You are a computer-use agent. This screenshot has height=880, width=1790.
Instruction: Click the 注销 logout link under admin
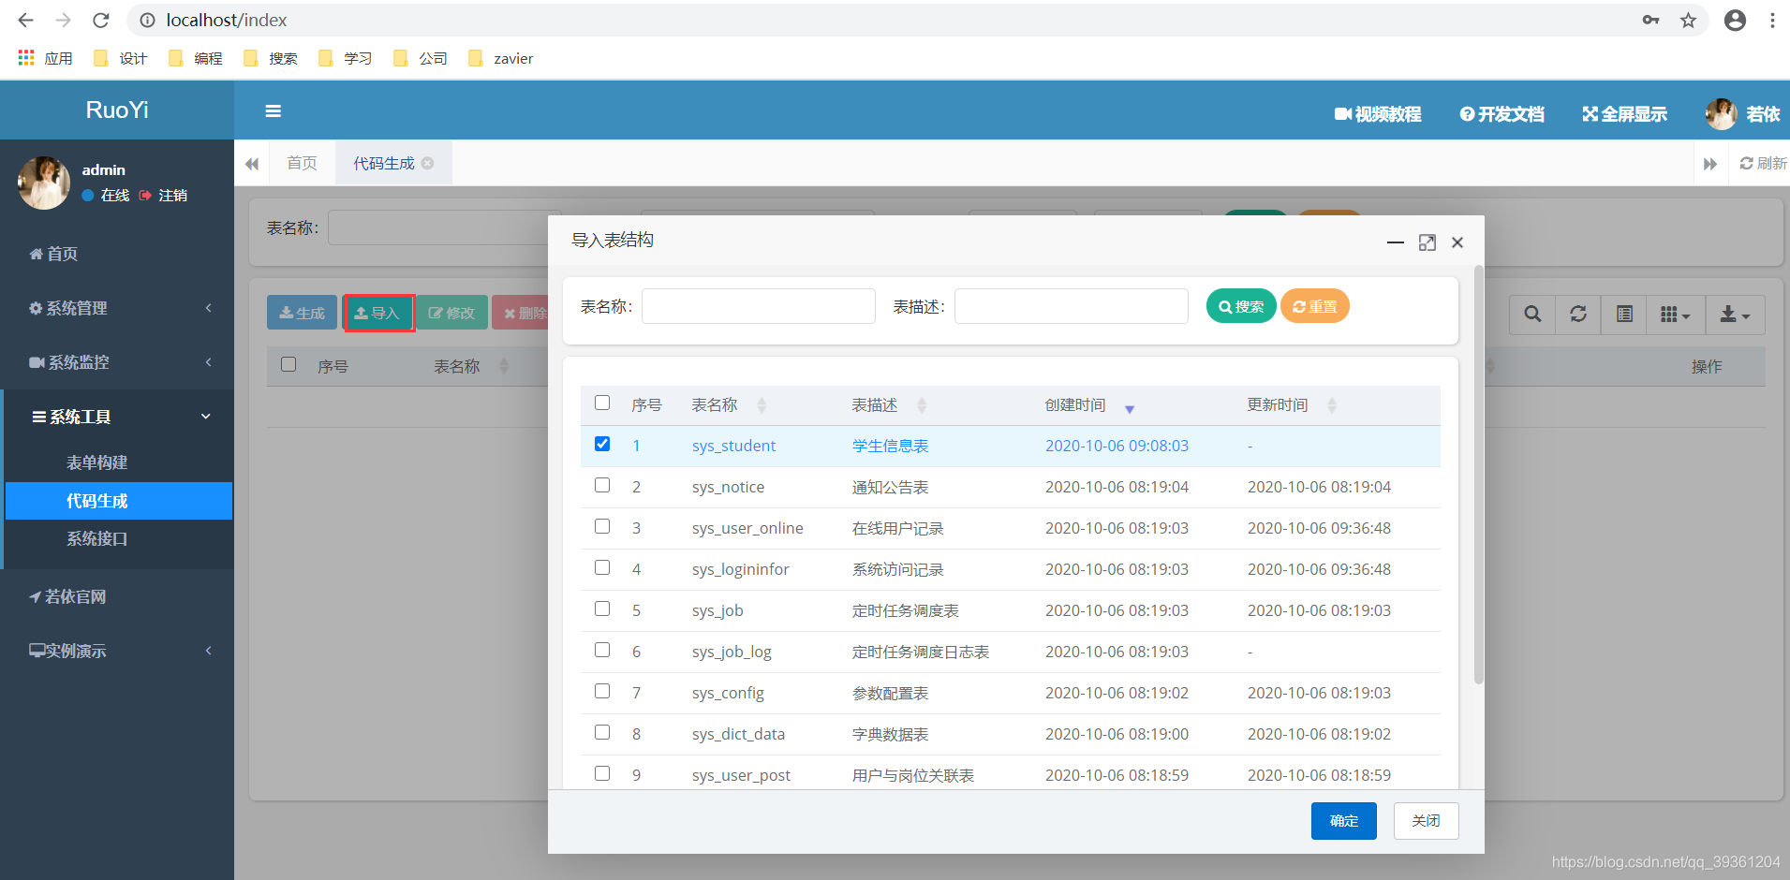(164, 195)
